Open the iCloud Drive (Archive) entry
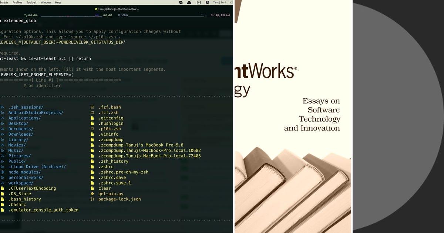Viewport: 444px width, 233px height. pos(37,166)
